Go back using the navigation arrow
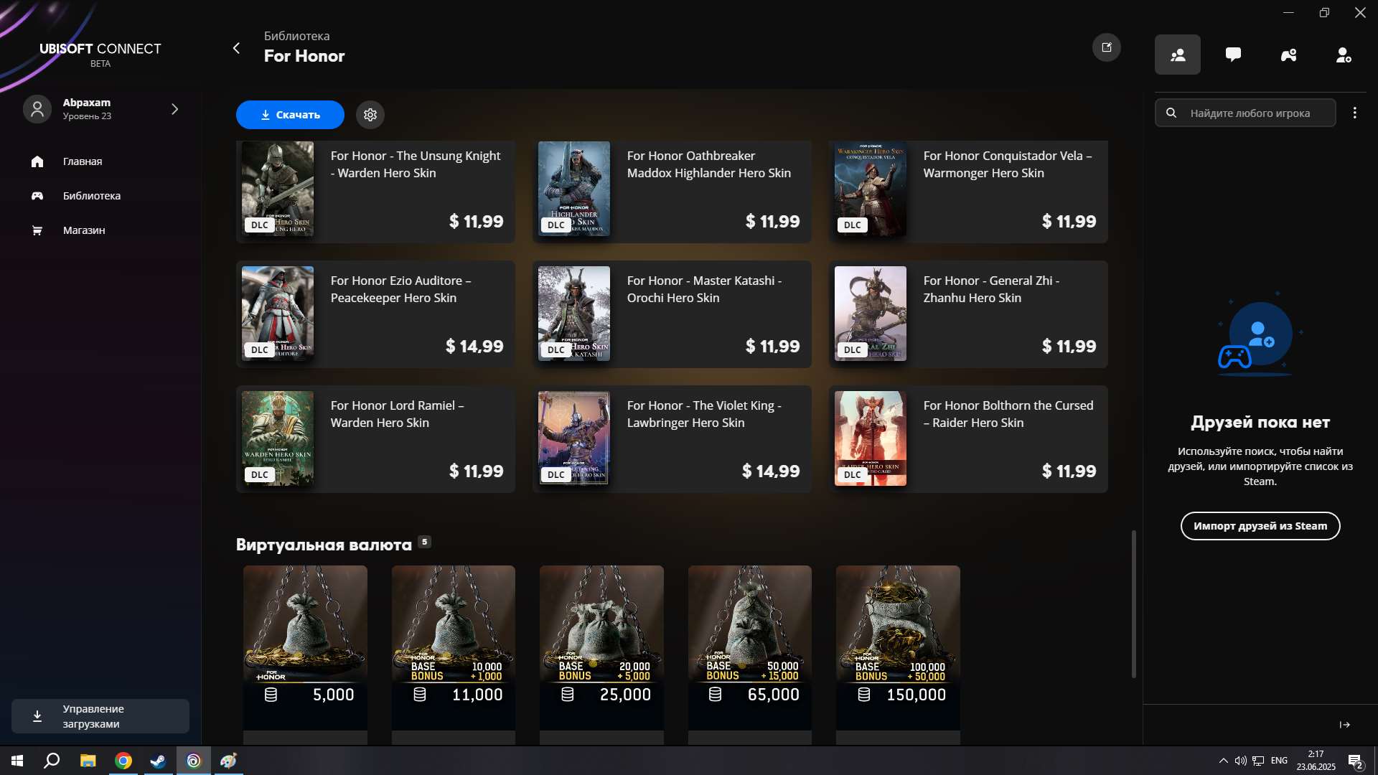Viewport: 1378px width, 775px height. tap(236, 48)
